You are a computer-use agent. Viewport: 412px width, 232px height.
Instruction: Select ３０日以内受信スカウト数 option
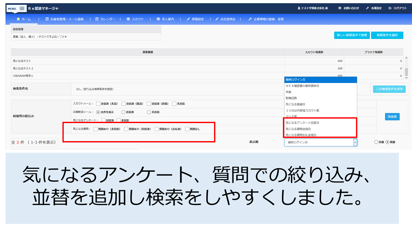[x=321, y=111]
